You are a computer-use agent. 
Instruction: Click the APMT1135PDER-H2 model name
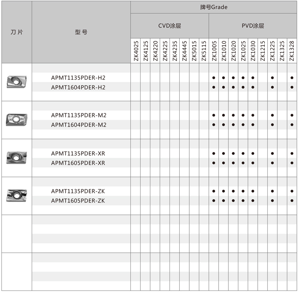[x=78, y=78]
